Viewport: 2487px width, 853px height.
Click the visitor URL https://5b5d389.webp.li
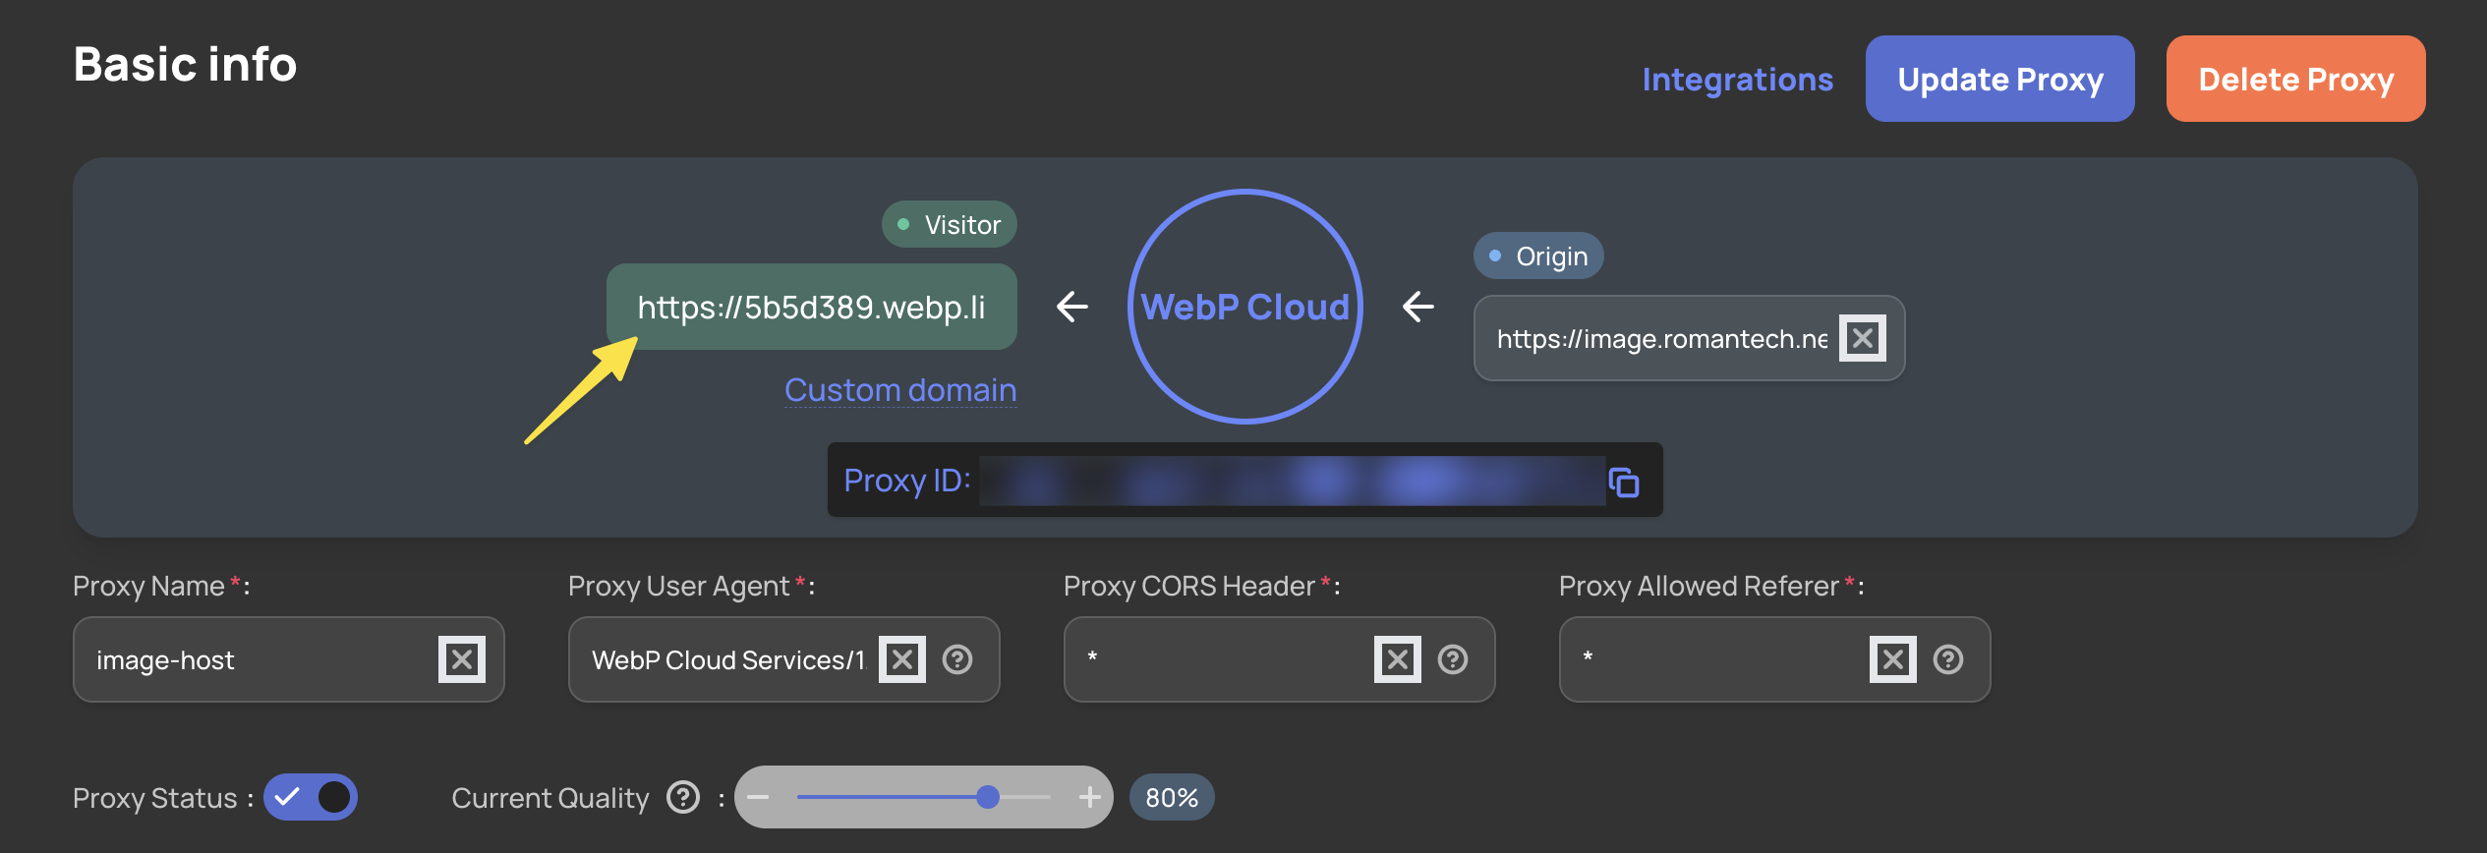coord(812,307)
